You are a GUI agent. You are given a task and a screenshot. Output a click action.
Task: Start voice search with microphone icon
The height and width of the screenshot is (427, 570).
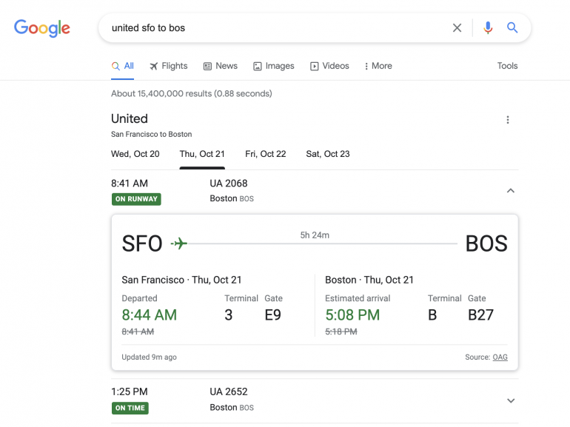point(488,28)
